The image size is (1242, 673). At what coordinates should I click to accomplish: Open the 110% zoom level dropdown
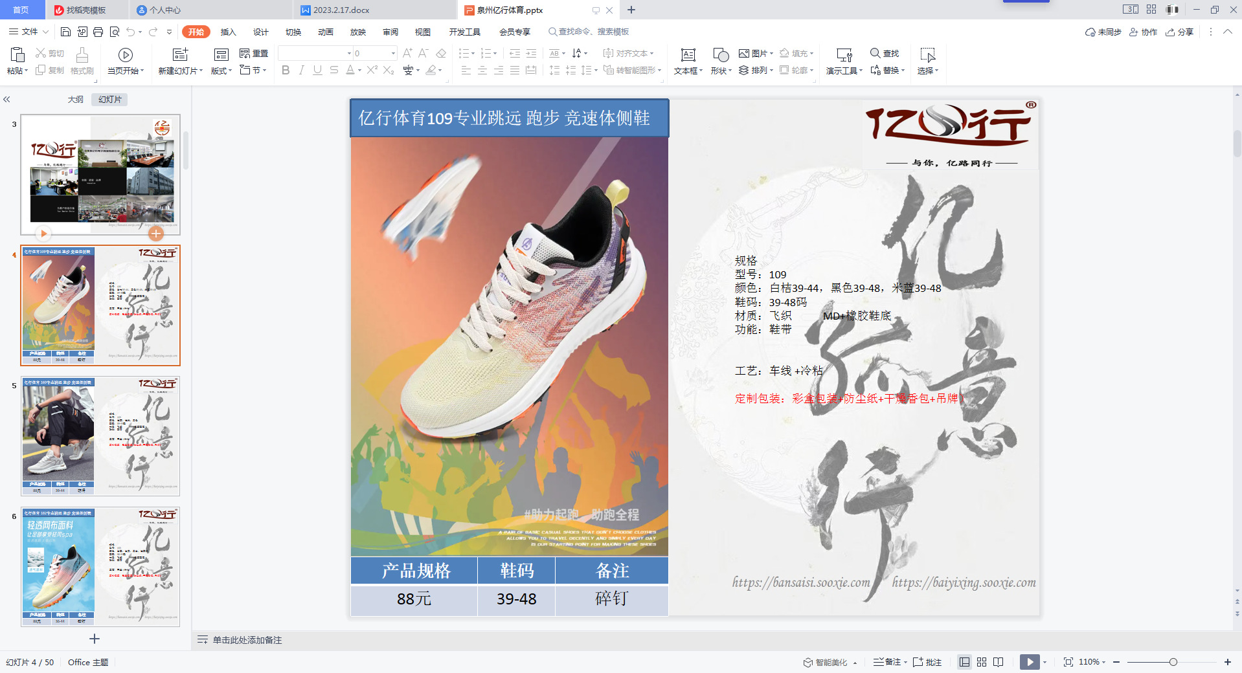(x=1092, y=662)
